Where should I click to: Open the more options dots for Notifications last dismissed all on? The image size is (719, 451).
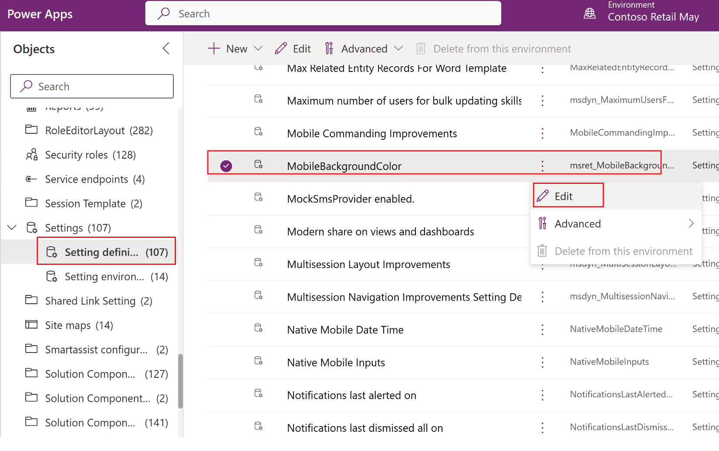(x=542, y=427)
